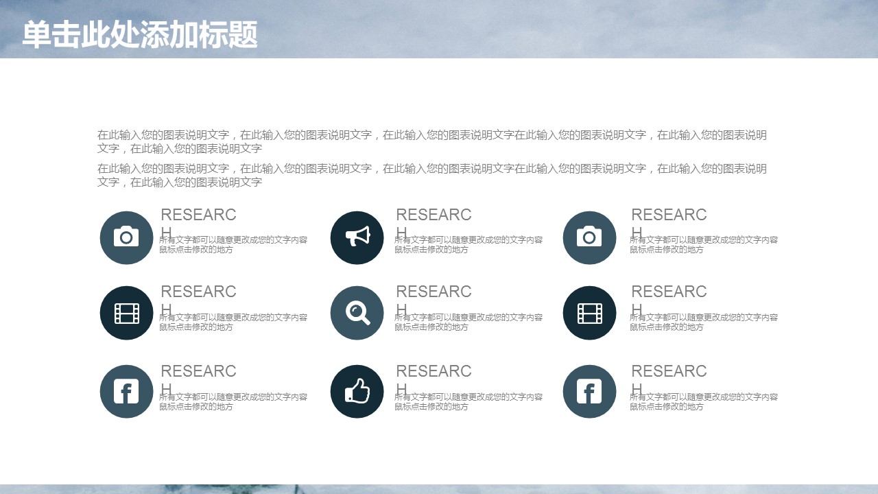Click the small caption text beside the megaphone icon
The image size is (878, 494).
[468, 245]
